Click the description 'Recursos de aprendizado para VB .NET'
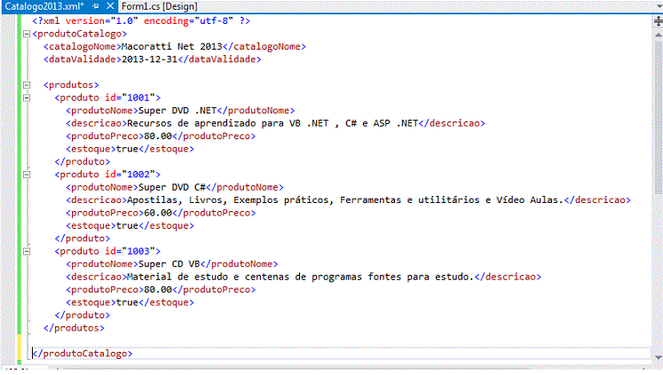The width and height of the screenshot is (663, 375). coord(227,123)
